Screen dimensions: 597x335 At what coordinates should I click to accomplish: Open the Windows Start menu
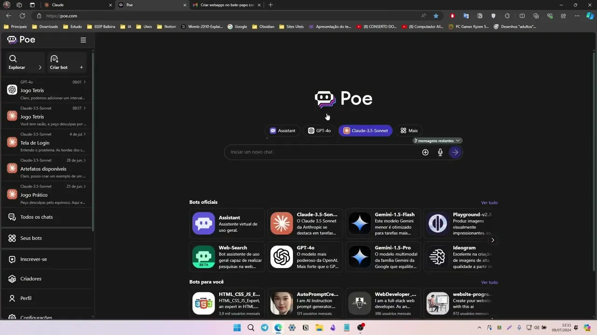(237, 328)
